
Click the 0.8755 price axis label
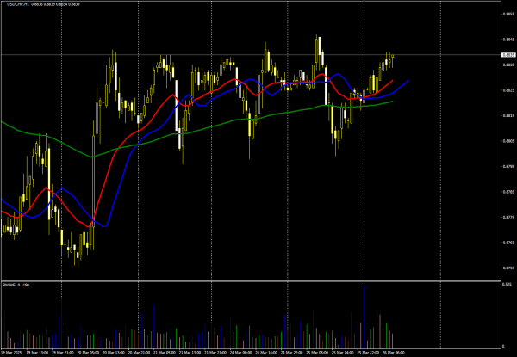[x=508, y=268]
